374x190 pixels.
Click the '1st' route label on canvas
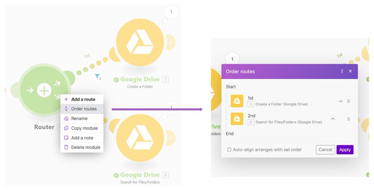pyautogui.click(x=87, y=56)
